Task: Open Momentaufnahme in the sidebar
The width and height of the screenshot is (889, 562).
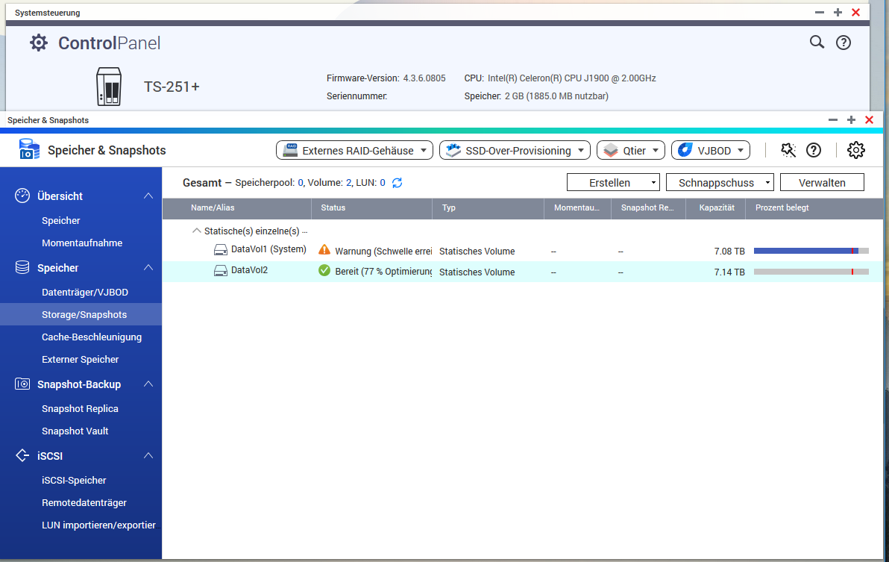Action: (81, 243)
